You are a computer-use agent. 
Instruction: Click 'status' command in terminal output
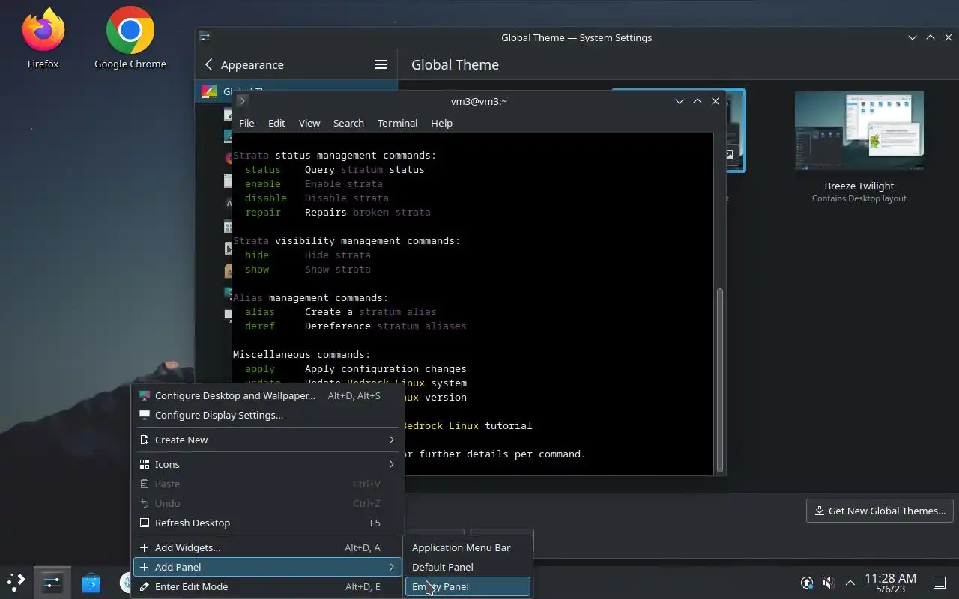(263, 170)
